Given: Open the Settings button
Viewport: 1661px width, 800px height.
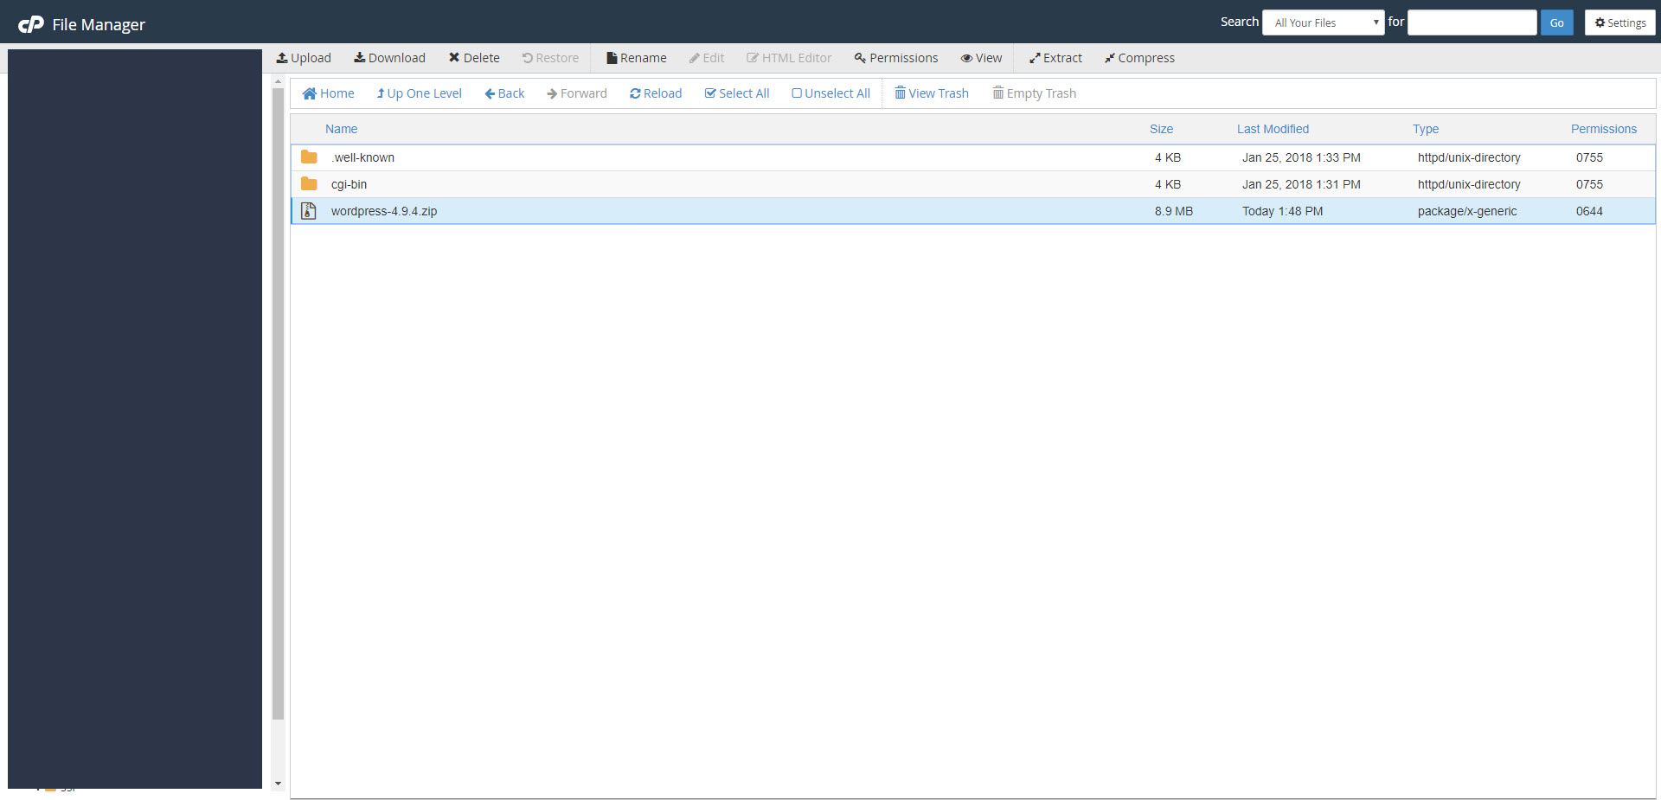Looking at the screenshot, I should click(x=1619, y=22).
